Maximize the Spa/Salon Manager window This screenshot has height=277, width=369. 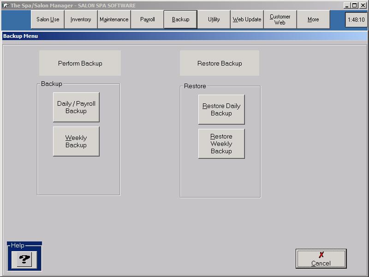[x=354, y=5]
